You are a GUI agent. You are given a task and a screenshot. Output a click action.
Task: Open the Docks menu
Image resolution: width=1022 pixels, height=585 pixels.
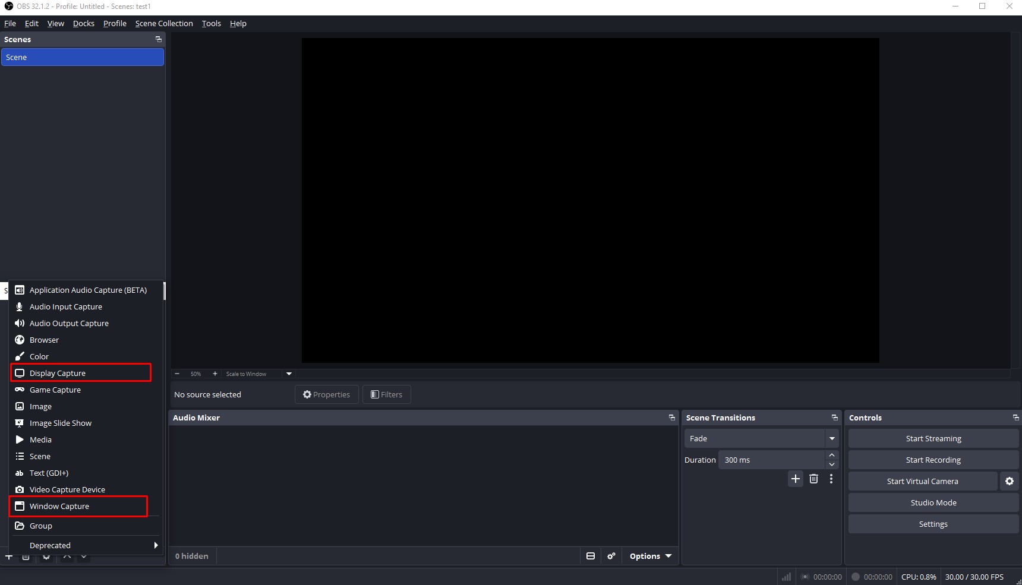[84, 23]
